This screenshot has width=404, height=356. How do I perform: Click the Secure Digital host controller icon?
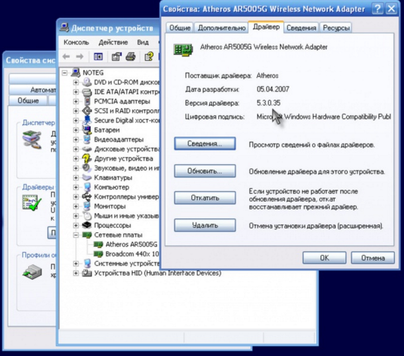(x=87, y=120)
